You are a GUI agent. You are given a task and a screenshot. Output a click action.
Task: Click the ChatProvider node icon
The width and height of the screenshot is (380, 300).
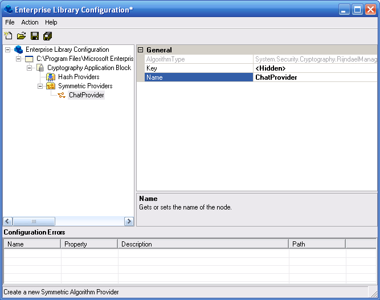(62, 95)
